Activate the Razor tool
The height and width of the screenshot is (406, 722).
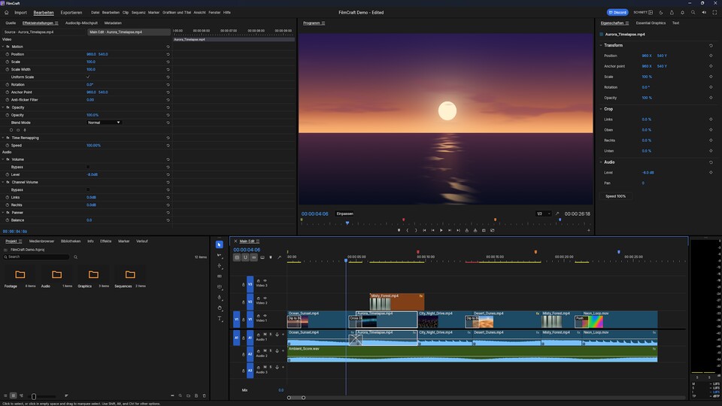coord(219,276)
